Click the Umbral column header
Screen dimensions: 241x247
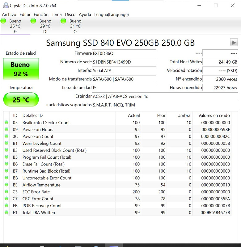tap(180, 115)
